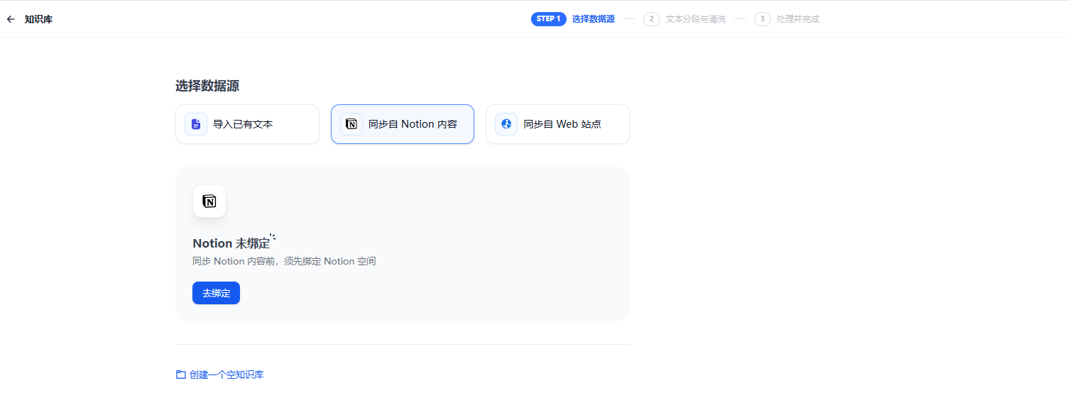Click the 选择数据源 step label

tap(594, 19)
